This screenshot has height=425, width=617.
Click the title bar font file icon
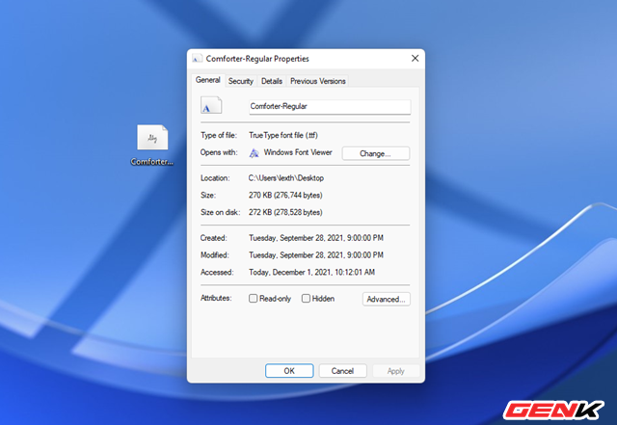pos(197,59)
